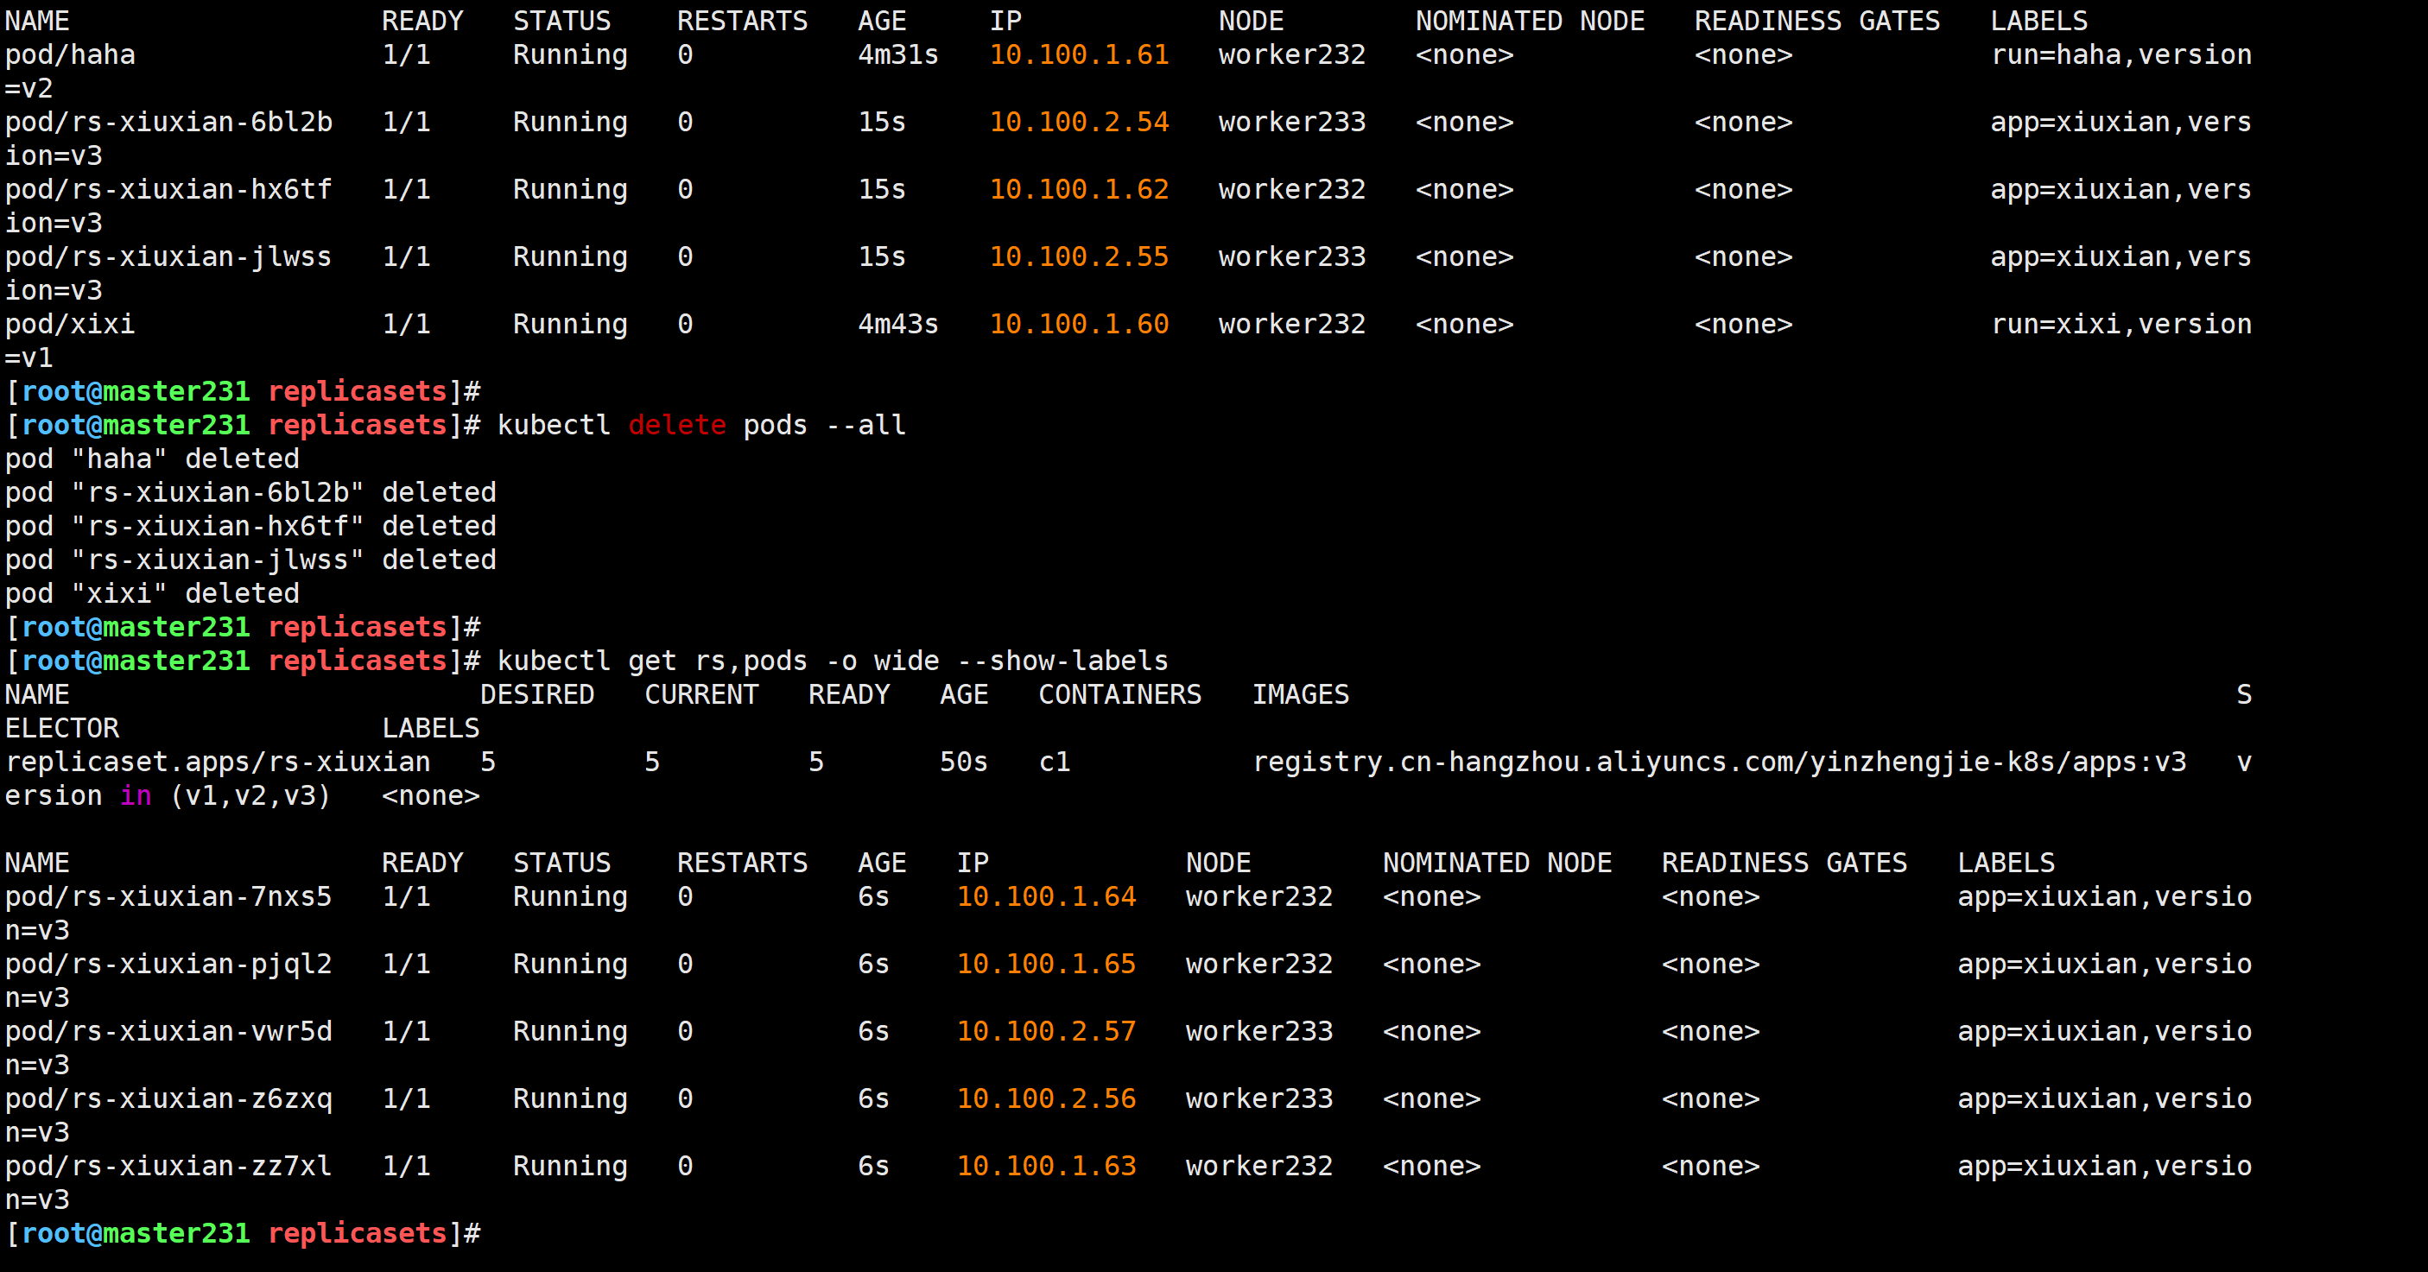Select pod/rs-xiuxian-jlwss name
The image size is (2428, 1272).
click(x=168, y=256)
